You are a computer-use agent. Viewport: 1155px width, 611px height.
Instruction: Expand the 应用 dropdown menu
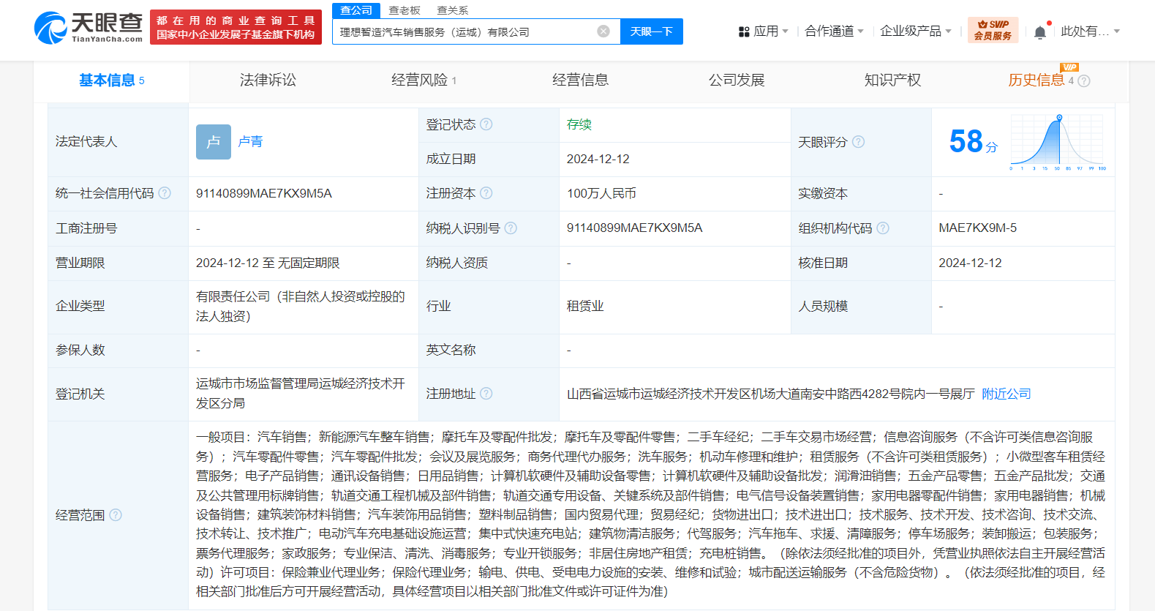764,31
